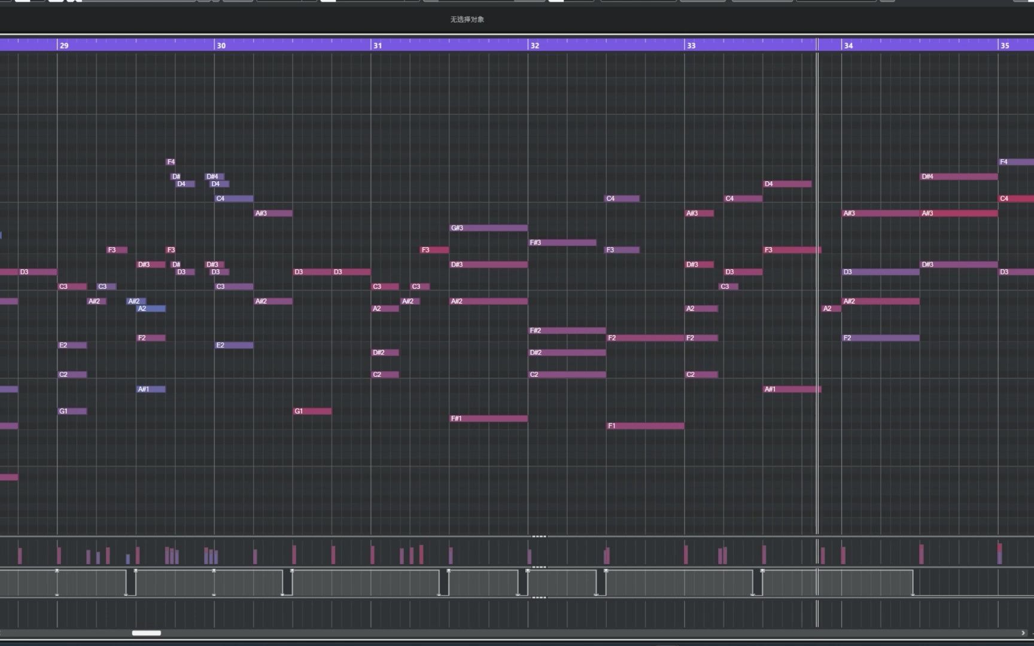Pick the F#2 note in bar 32
This screenshot has height=646, width=1034.
pyautogui.click(x=567, y=330)
